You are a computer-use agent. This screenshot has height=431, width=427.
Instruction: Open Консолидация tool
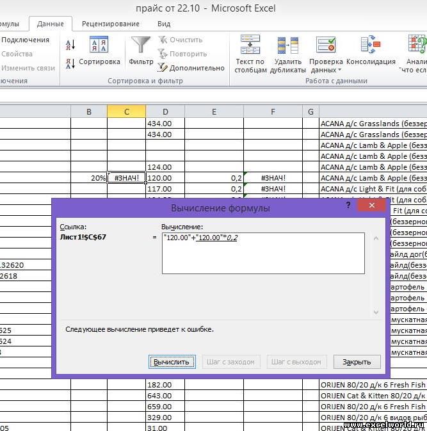[371, 51]
